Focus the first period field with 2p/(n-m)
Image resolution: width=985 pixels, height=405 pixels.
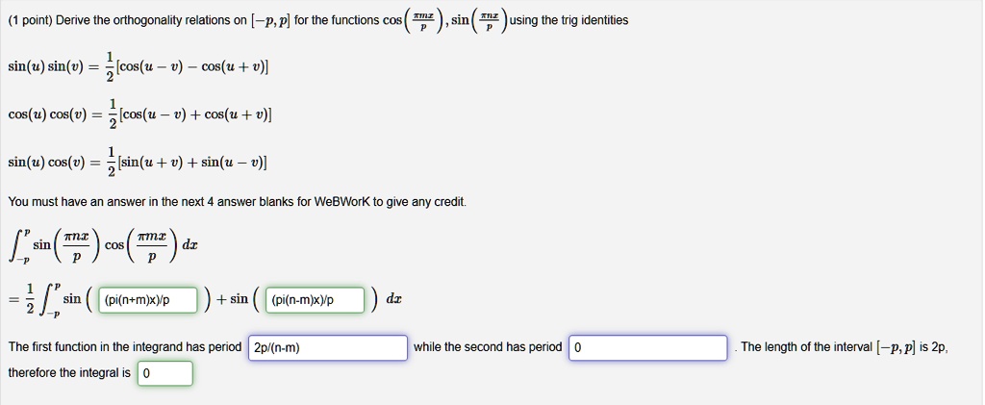tap(329, 348)
